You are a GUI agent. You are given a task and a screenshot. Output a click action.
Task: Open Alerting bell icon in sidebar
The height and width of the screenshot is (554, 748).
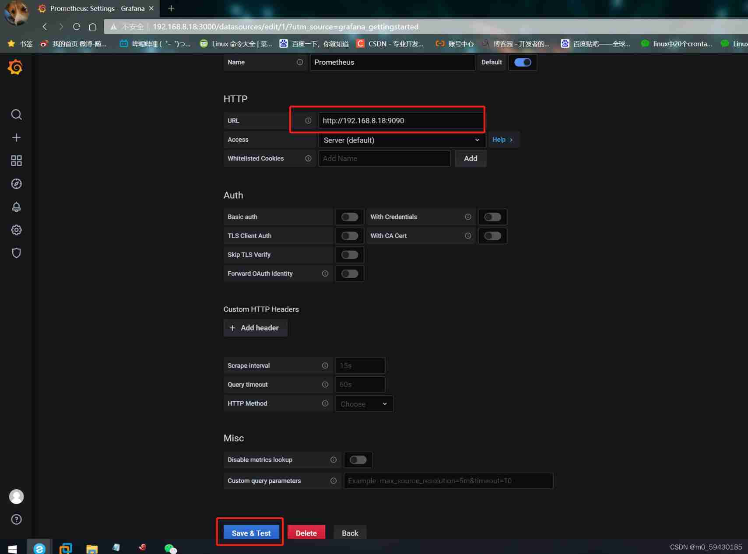[x=16, y=207]
